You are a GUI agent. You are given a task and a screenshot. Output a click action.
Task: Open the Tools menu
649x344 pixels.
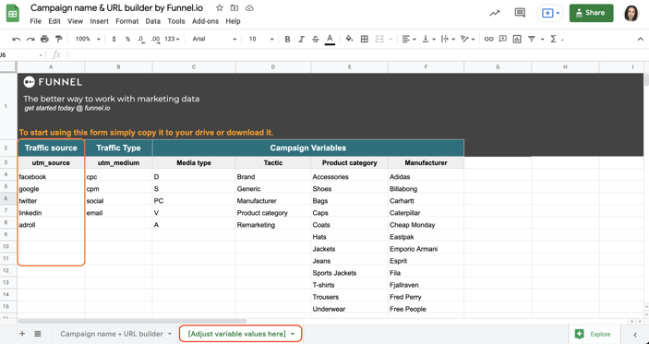click(x=176, y=21)
